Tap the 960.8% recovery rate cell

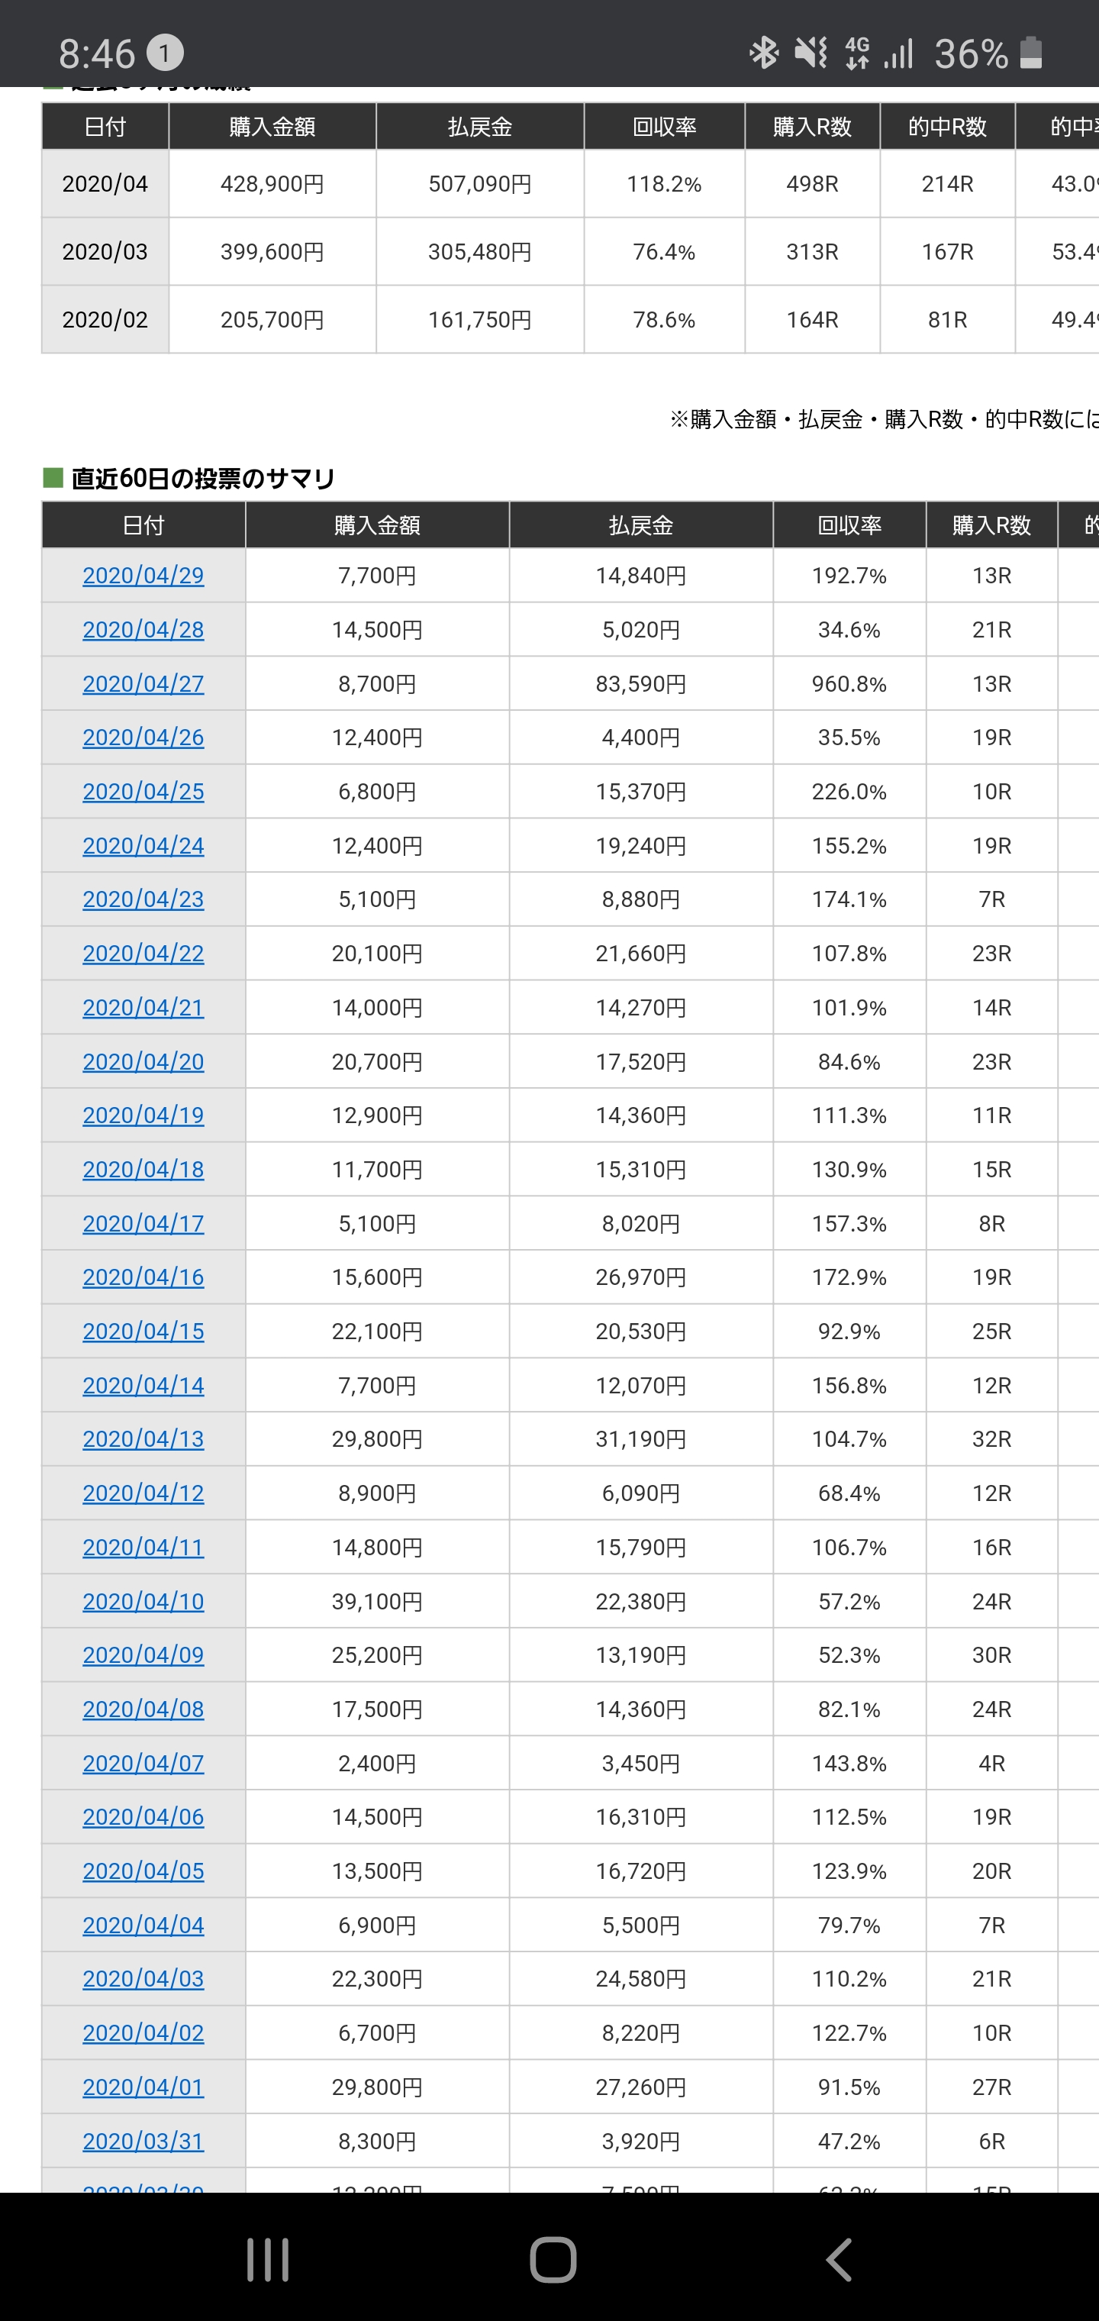pos(849,684)
